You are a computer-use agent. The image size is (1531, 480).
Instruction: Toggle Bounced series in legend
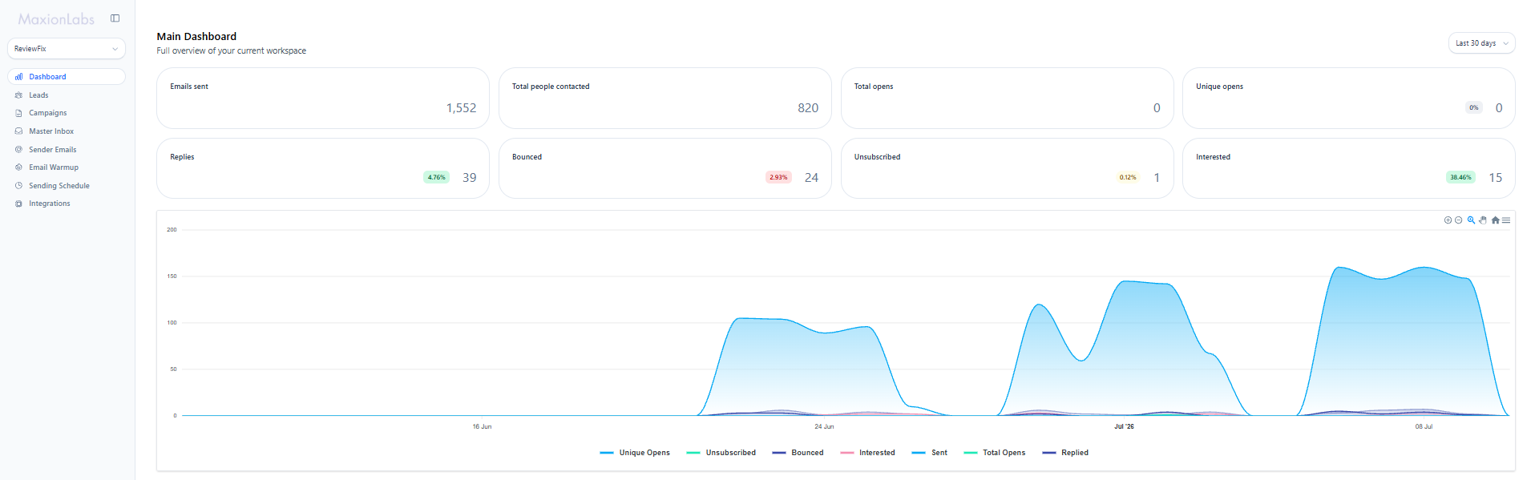(798, 453)
